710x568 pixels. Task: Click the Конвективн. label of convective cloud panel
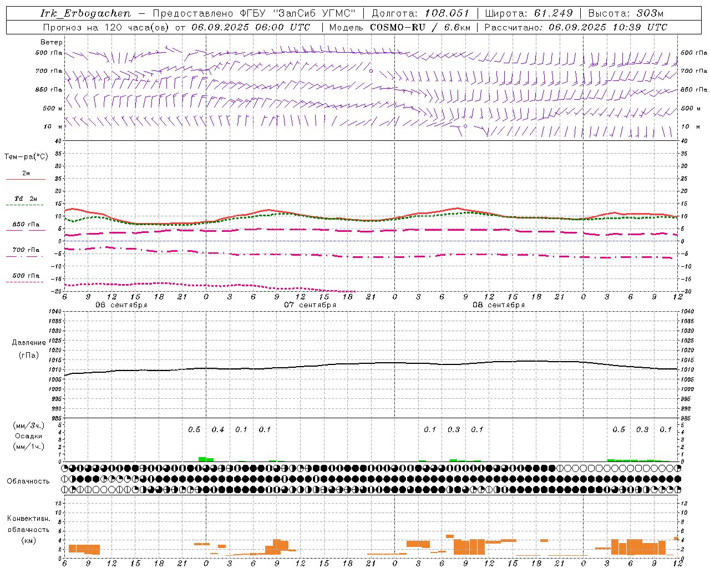pyautogui.click(x=28, y=518)
